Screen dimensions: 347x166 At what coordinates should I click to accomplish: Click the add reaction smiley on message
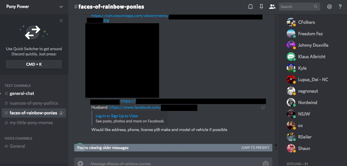(x=263, y=107)
